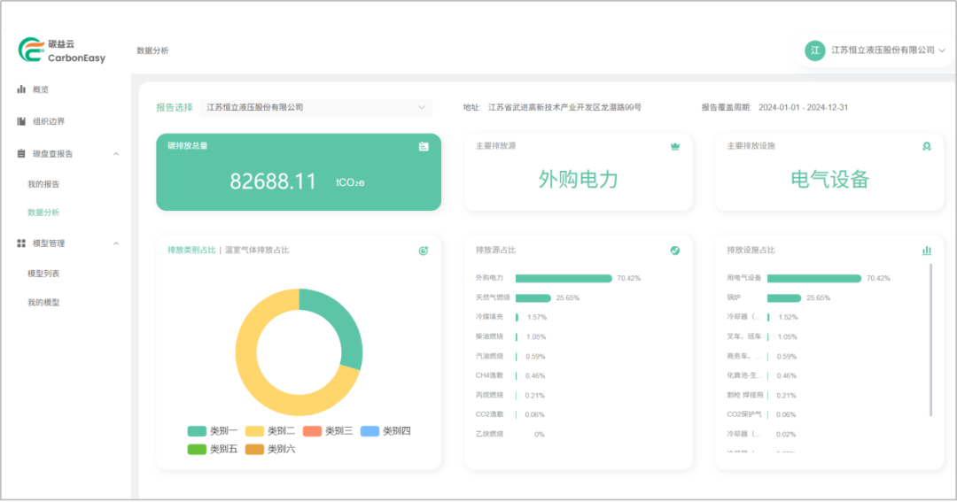
Task: Click the CarbonEasy logo
Action: [62, 50]
